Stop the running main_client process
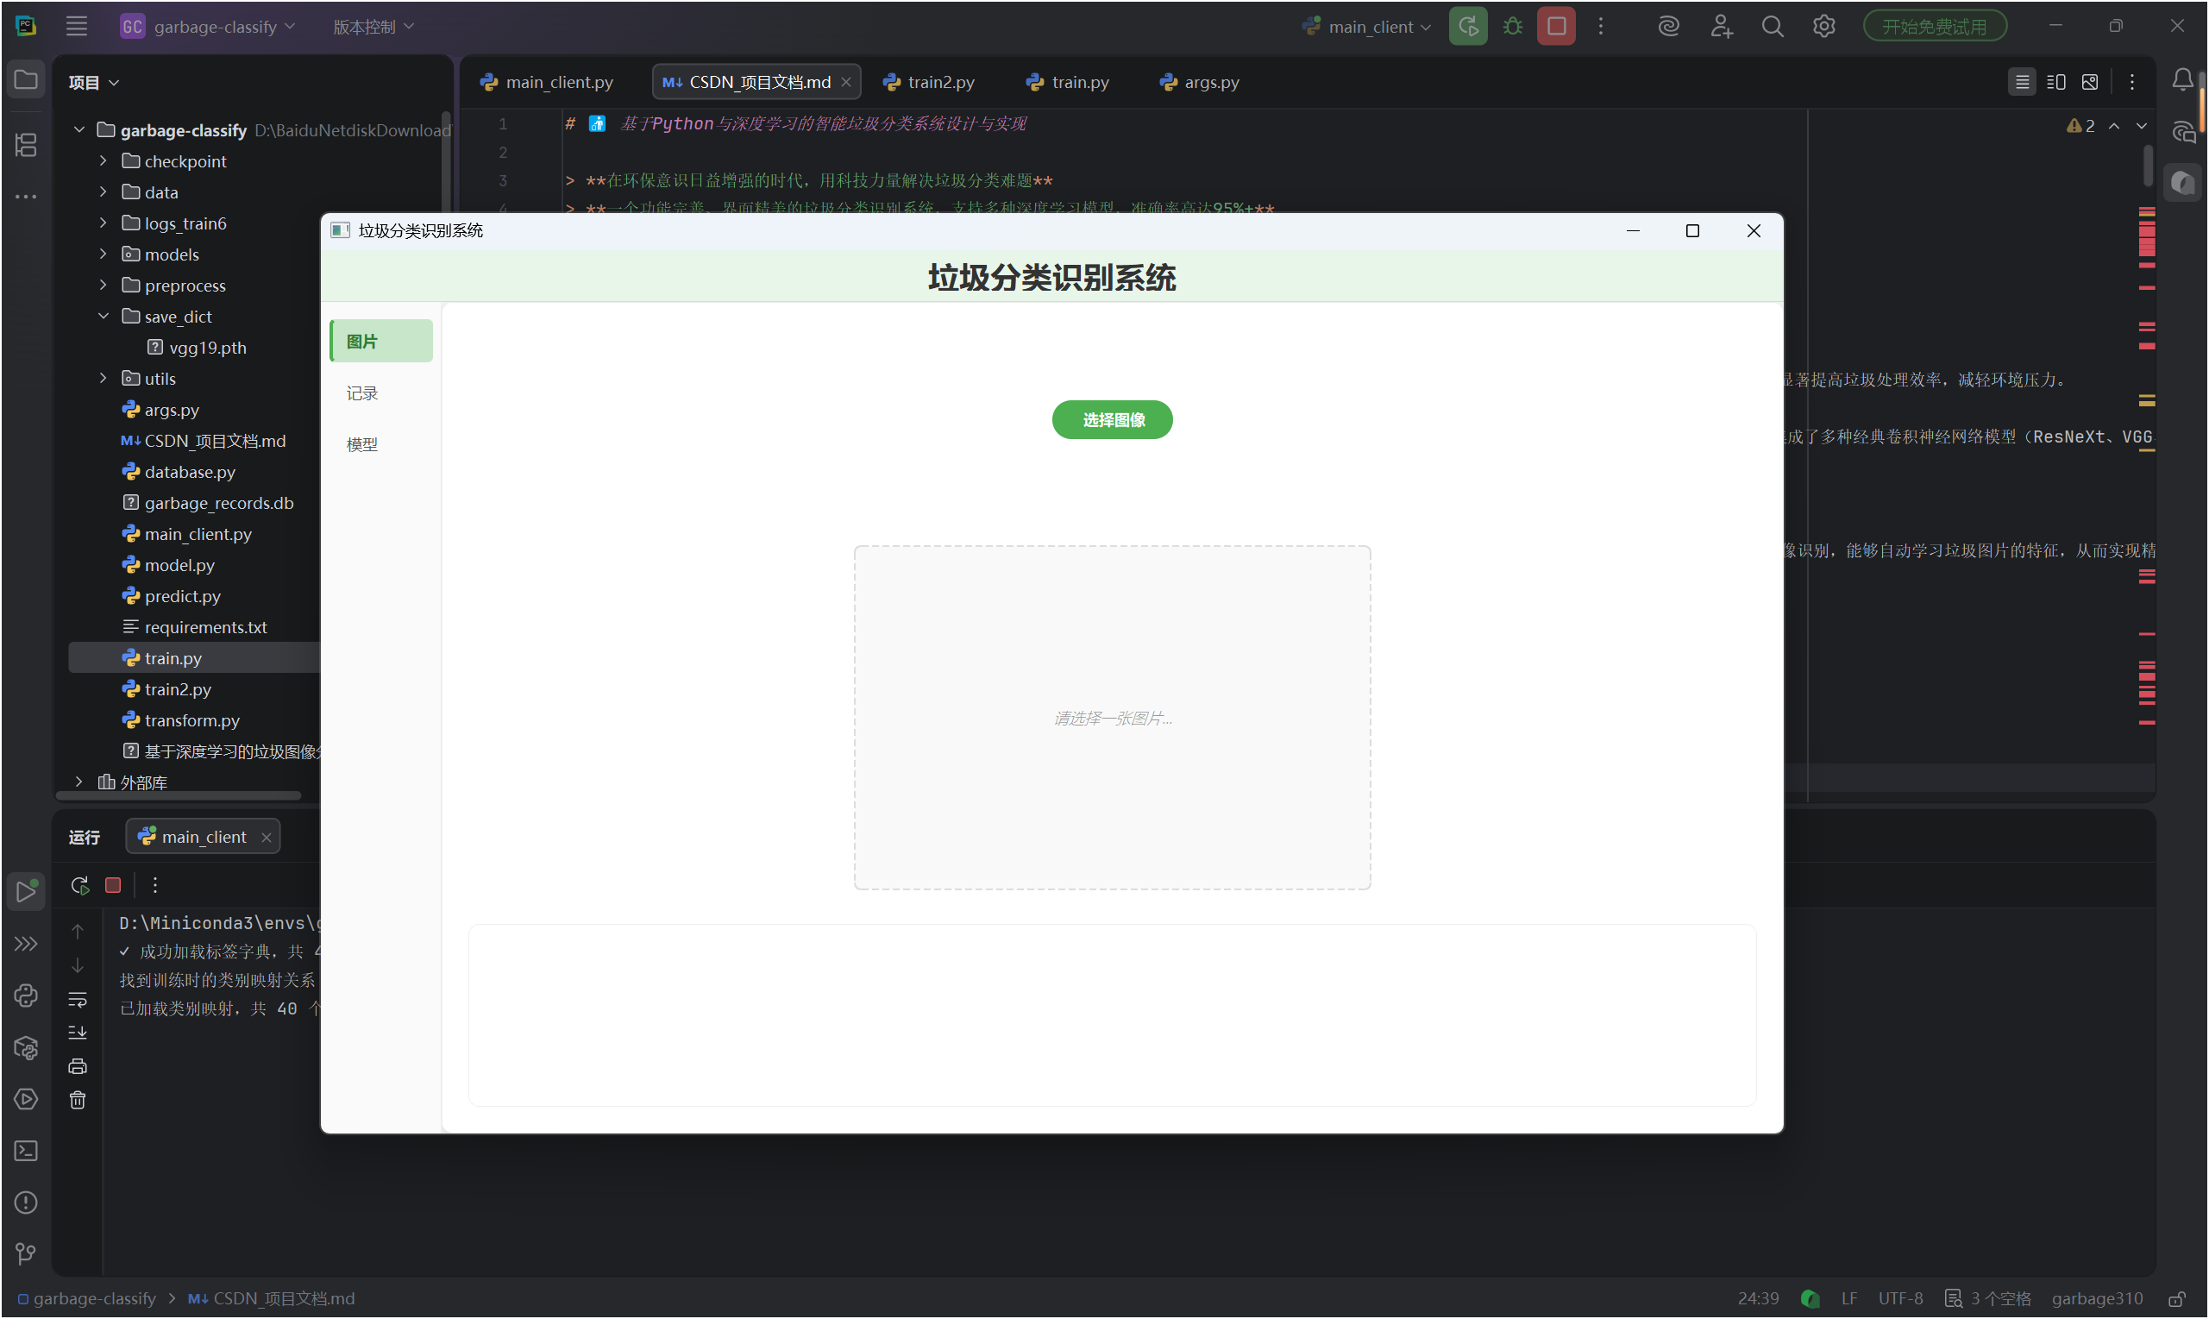 coord(1556,27)
